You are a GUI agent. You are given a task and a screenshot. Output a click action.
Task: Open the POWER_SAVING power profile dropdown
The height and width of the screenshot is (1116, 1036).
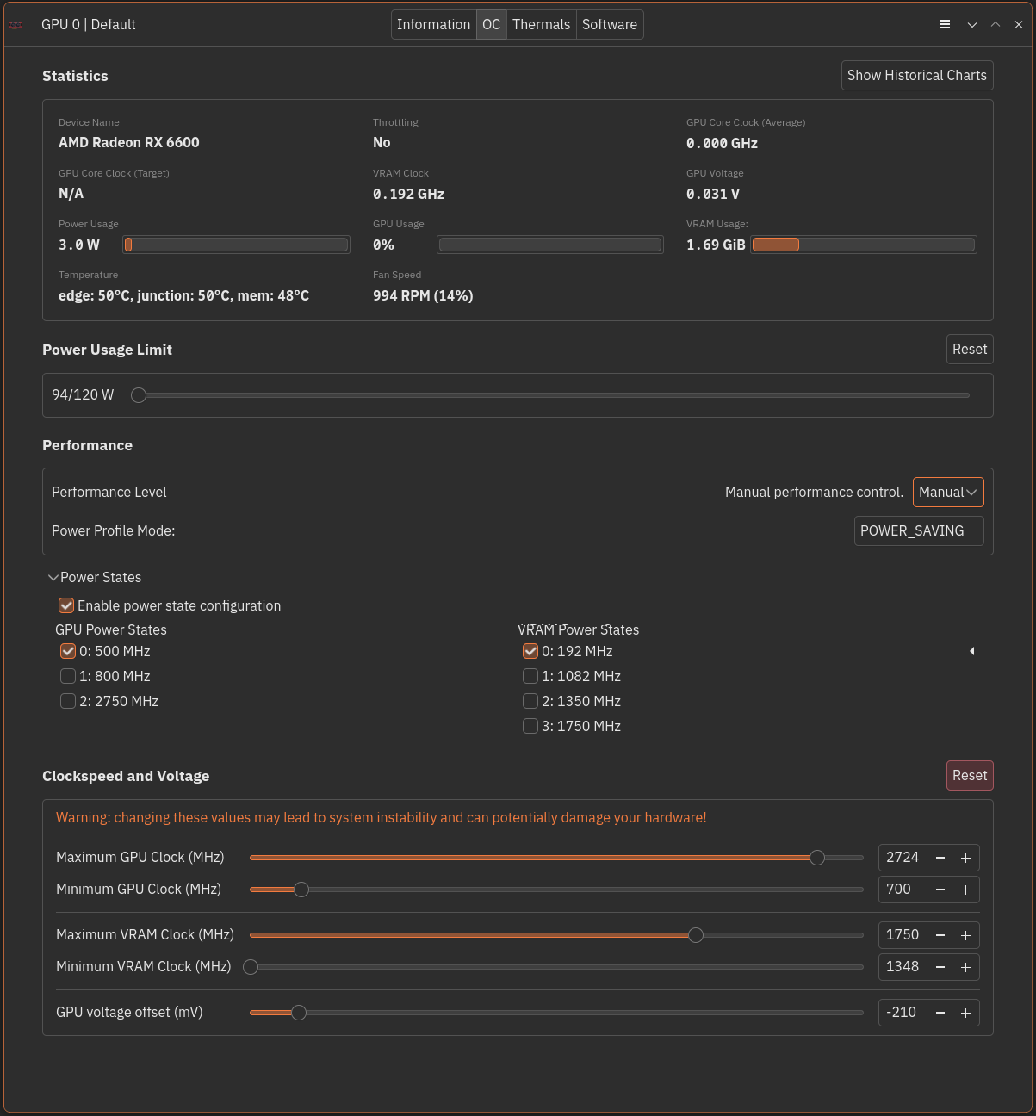tap(918, 531)
